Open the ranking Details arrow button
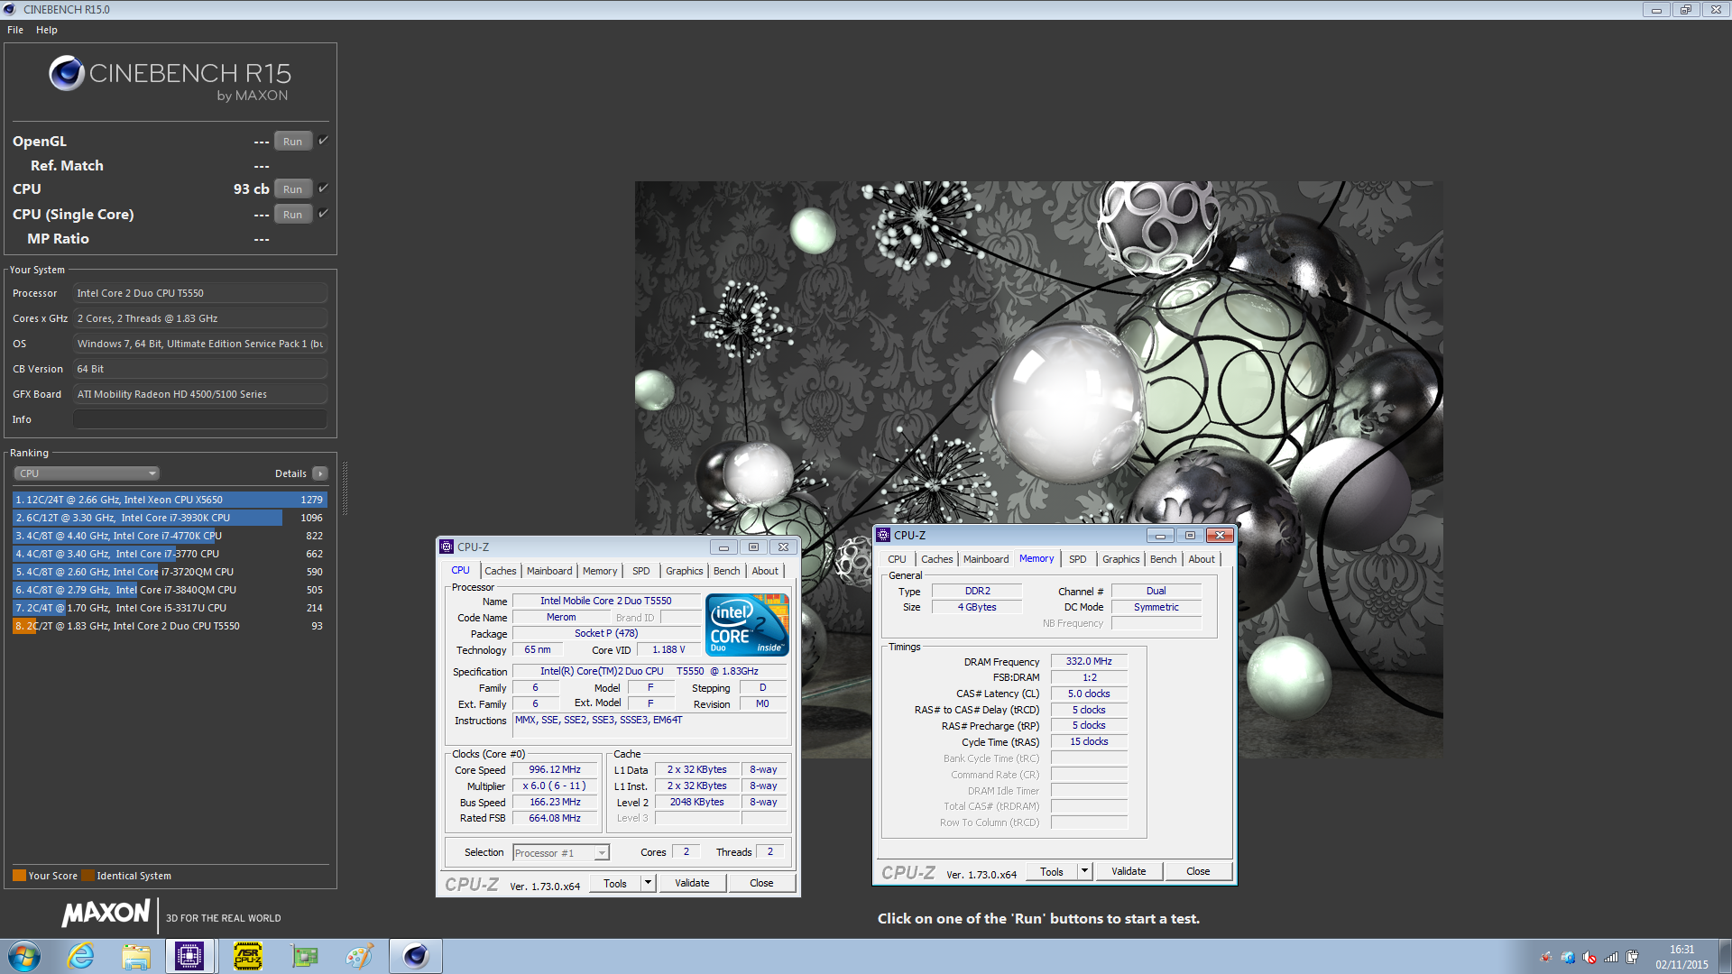 coord(320,473)
